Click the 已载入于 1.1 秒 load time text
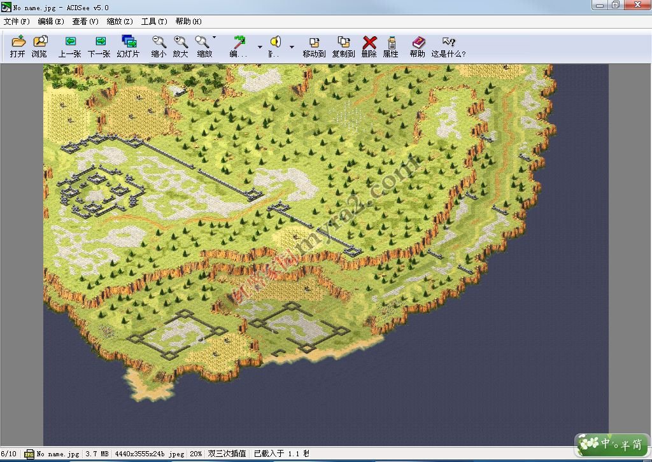The width and height of the screenshot is (652, 462). click(282, 454)
